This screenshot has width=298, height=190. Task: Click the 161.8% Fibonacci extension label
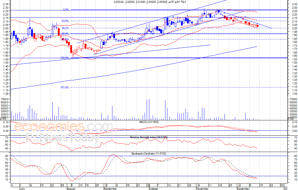tap(64, 88)
